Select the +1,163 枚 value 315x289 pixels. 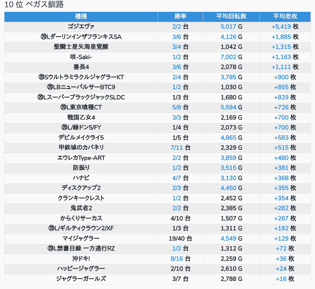285,57
